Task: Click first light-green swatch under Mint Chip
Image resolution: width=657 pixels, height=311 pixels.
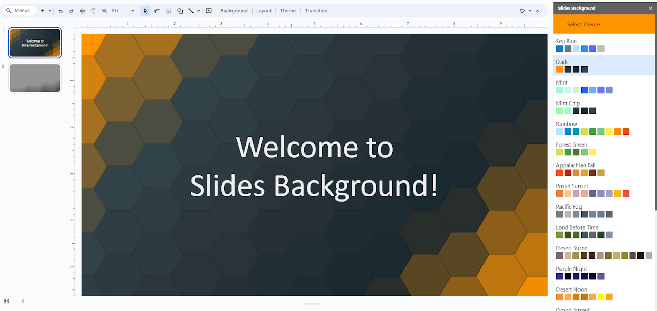Action: tap(559, 111)
